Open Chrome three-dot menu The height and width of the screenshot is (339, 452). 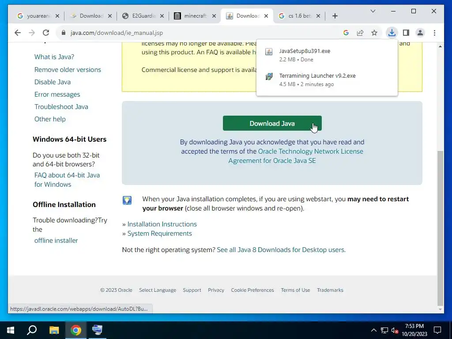(434, 33)
